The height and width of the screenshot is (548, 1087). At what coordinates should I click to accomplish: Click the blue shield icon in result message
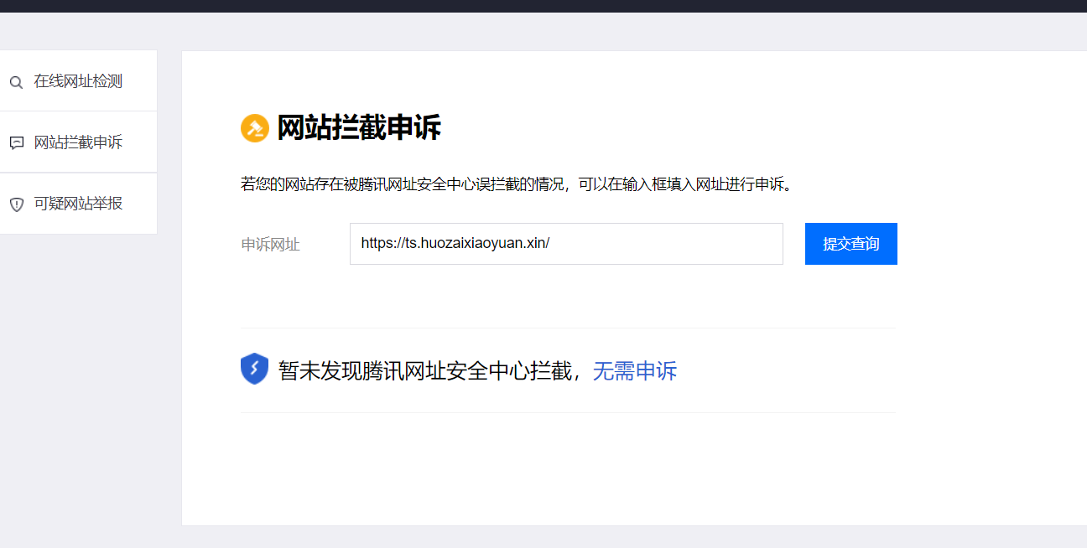point(254,370)
